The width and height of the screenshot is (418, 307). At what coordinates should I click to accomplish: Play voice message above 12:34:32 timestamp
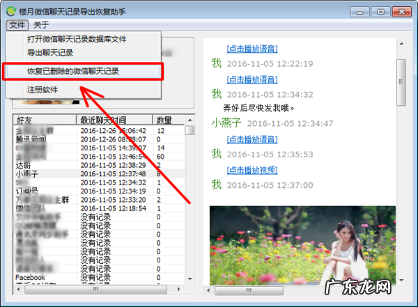point(252,79)
